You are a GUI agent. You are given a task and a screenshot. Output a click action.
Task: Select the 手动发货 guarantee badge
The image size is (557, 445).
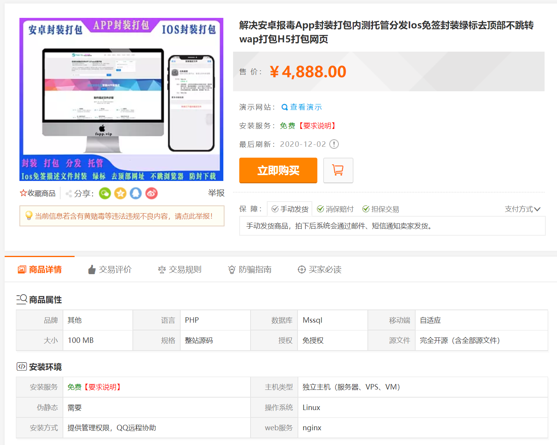pyautogui.click(x=289, y=209)
